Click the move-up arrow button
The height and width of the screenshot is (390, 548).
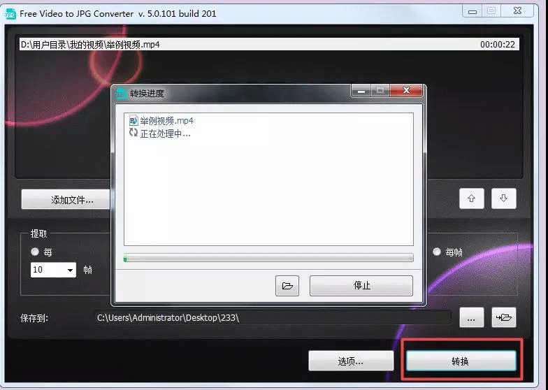(x=471, y=198)
